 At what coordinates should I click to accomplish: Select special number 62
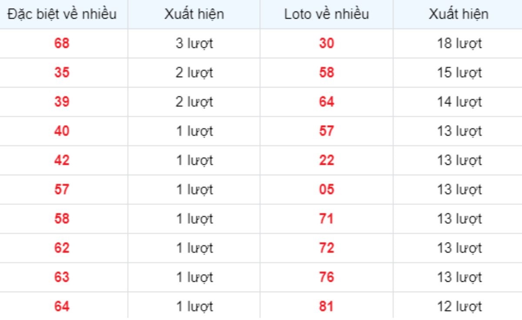click(62, 248)
